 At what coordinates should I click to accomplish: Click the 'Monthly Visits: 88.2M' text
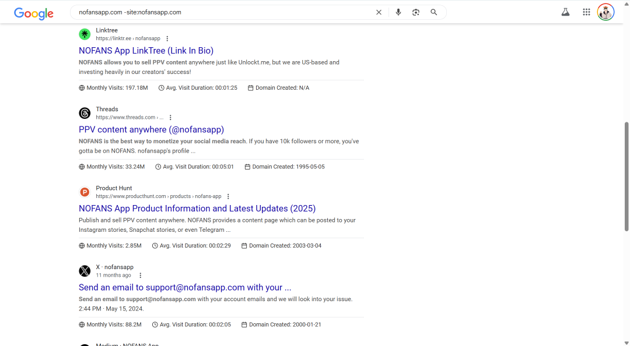[114, 324]
